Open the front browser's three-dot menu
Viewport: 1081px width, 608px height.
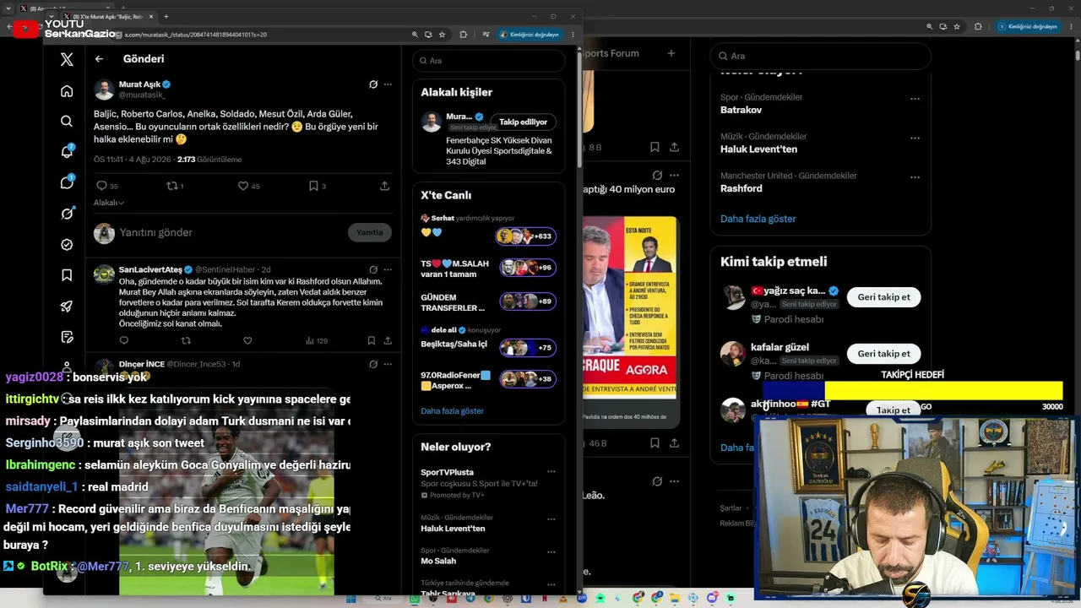click(x=573, y=35)
